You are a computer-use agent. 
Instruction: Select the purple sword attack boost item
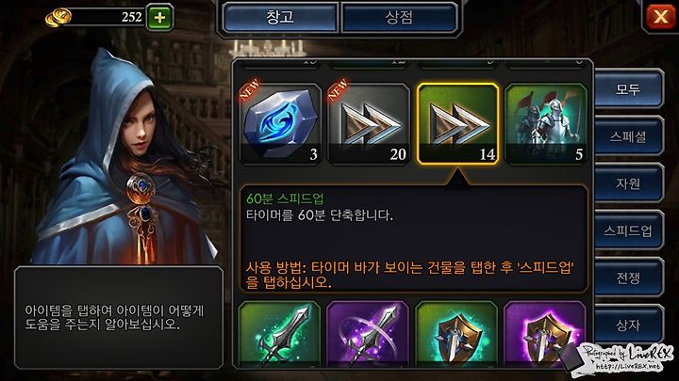click(368, 333)
